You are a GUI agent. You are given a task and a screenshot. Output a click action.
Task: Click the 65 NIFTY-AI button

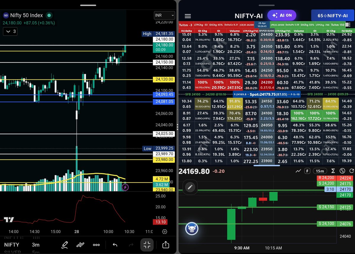(333, 15)
